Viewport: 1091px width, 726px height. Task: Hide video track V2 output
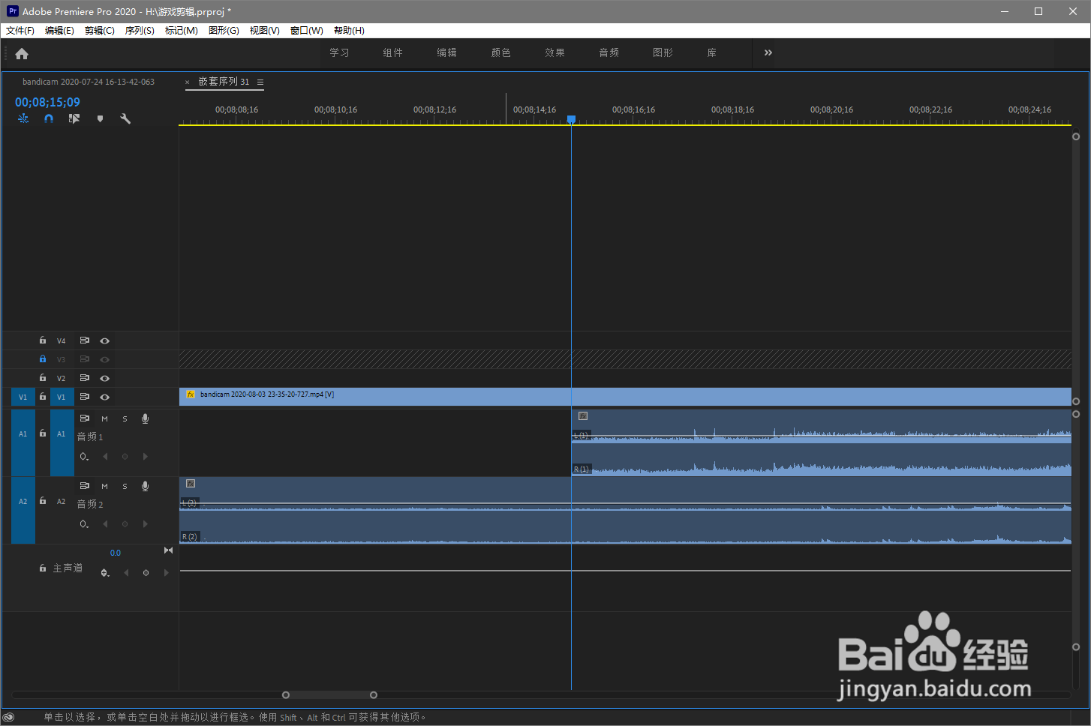click(105, 378)
